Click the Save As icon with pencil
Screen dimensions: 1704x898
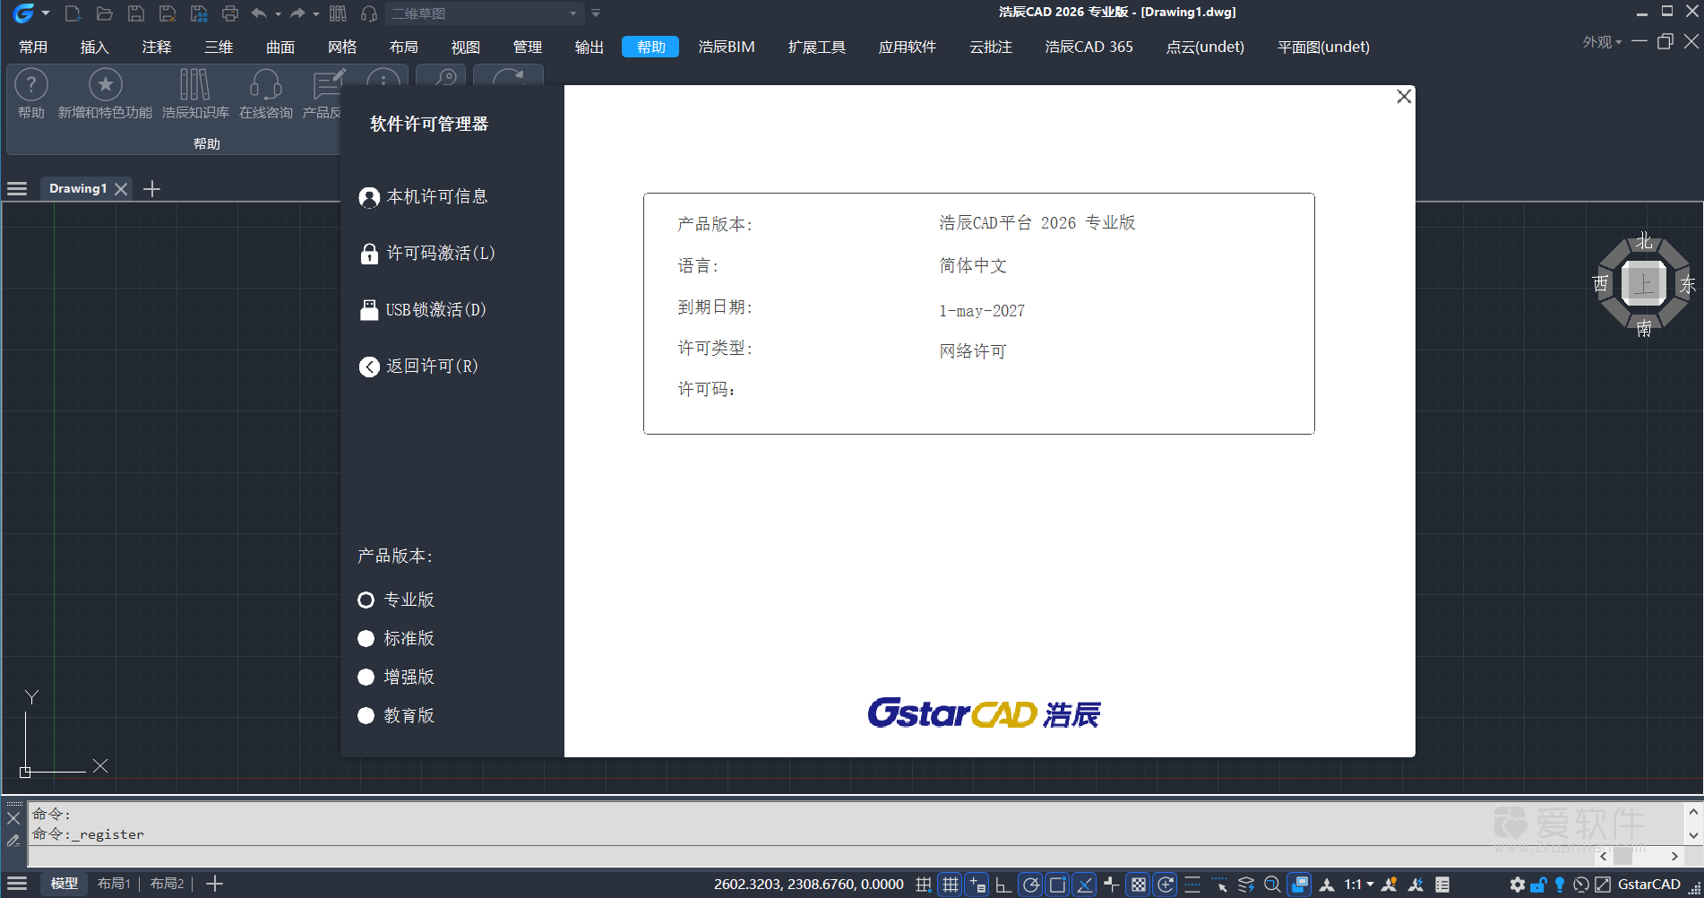(x=168, y=13)
